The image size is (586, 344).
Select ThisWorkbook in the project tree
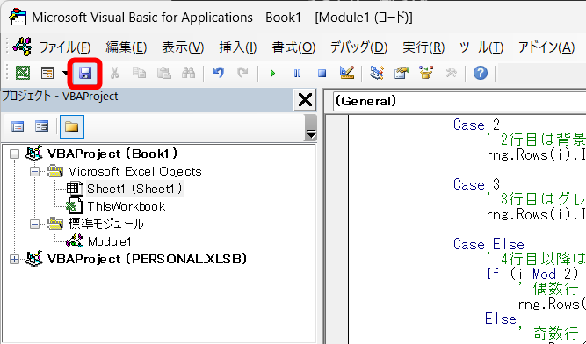click(127, 207)
